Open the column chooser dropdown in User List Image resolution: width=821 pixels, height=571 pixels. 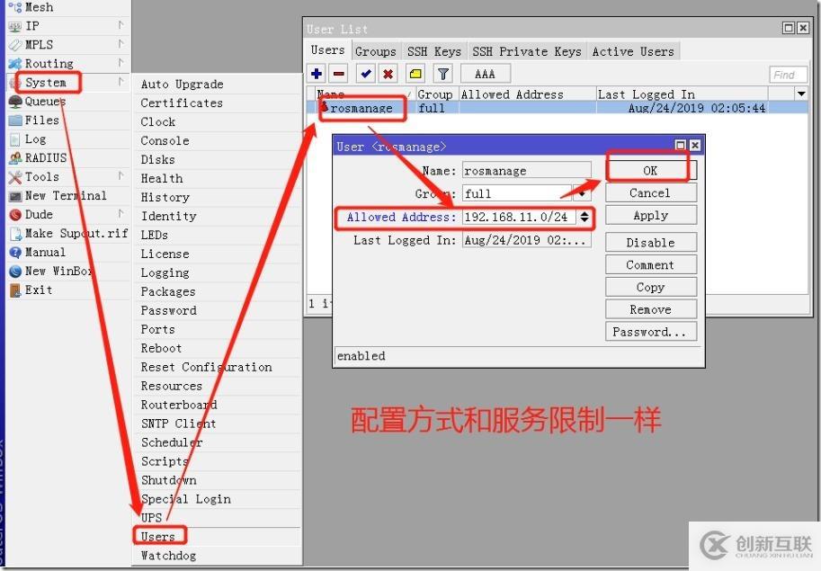tap(801, 94)
